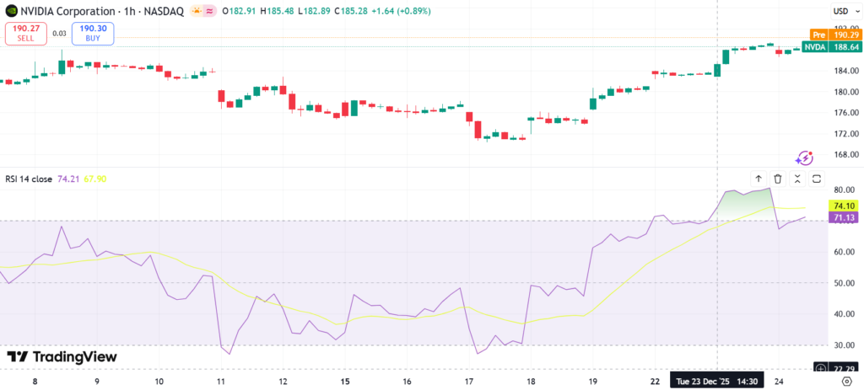Click the RSI value 74.21 in legend
Viewport: 864px width, 390px height.
tap(68, 179)
